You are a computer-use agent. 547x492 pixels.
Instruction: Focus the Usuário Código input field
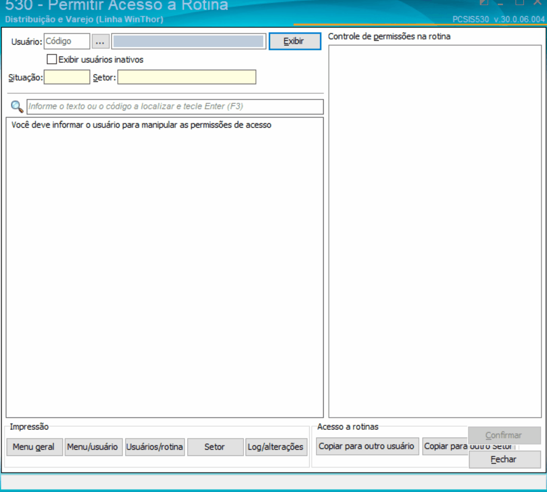[x=67, y=41]
